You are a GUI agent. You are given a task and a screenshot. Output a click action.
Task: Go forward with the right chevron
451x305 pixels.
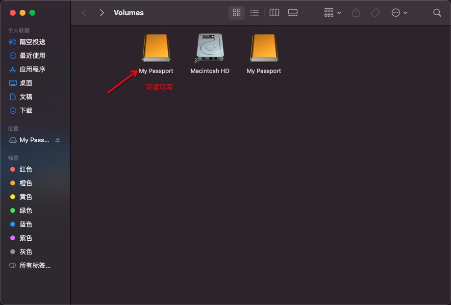point(101,13)
